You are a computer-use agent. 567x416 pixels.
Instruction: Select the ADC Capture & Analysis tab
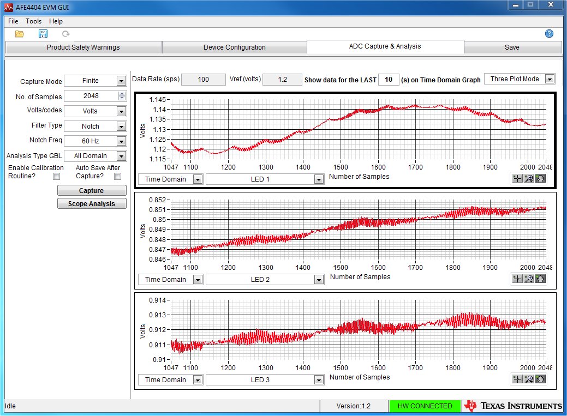click(x=385, y=47)
